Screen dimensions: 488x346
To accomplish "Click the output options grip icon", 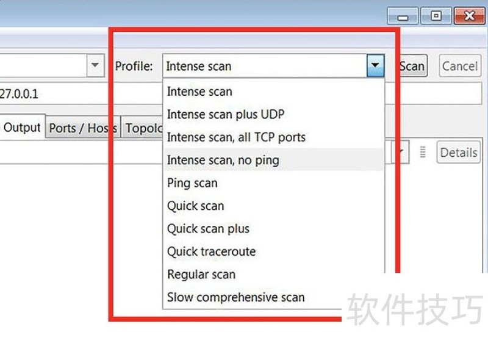I will [422, 152].
